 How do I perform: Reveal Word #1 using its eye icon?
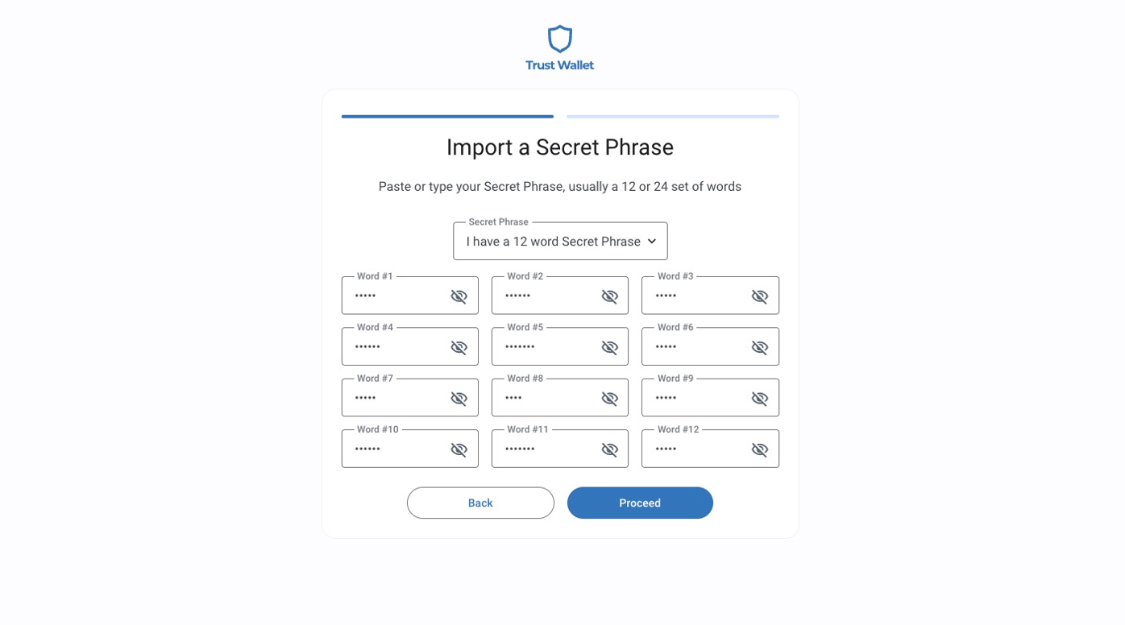tap(459, 296)
